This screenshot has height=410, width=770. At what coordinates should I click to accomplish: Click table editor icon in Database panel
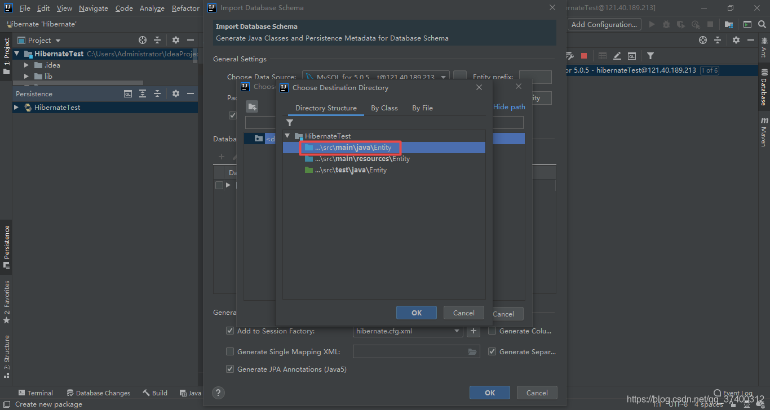point(603,56)
